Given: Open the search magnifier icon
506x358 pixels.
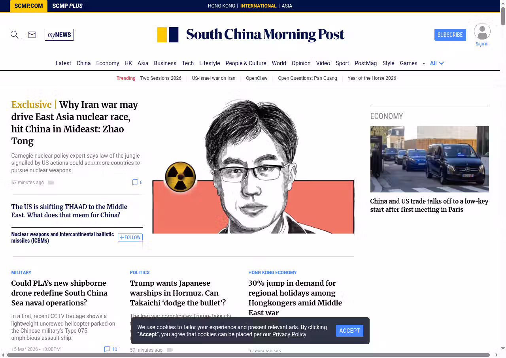Looking at the screenshot, I should 14,35.
